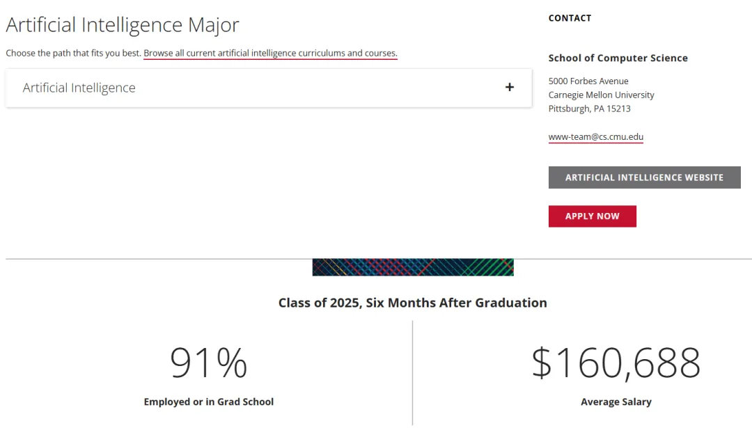Click the Choose the path that fits you text
Screen dimensions: 752x428
[x=73, y=53]
